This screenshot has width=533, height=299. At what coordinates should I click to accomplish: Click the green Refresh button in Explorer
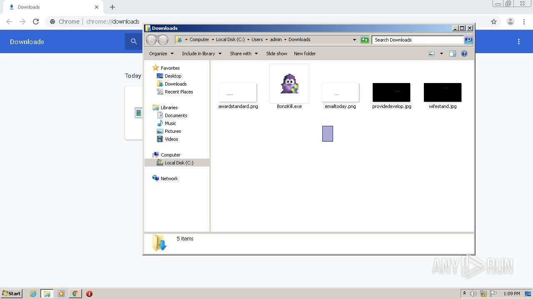point(365,40)
